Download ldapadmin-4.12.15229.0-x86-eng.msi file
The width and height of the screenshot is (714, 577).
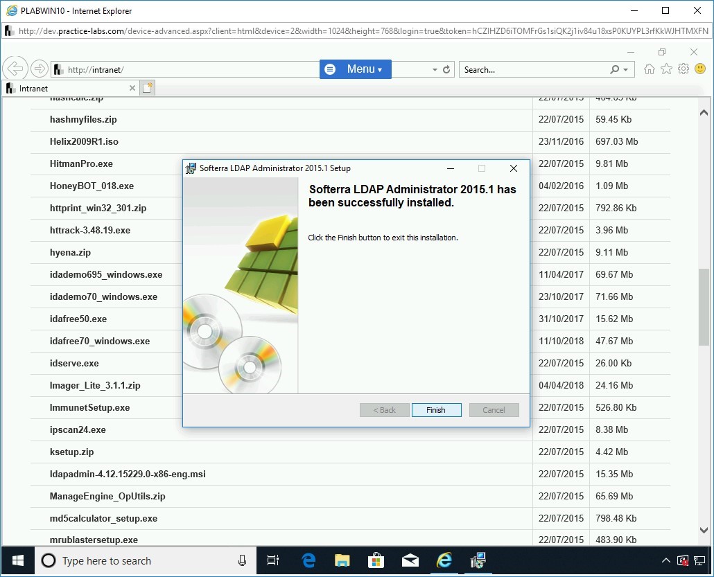[128, 474]
